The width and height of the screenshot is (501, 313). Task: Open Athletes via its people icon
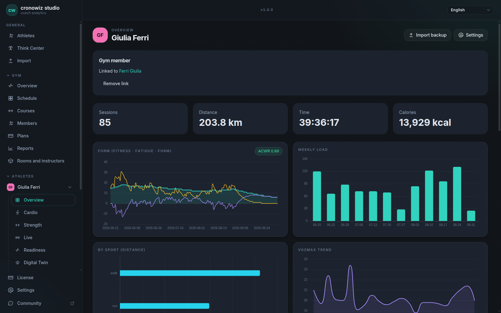[11, 36]
